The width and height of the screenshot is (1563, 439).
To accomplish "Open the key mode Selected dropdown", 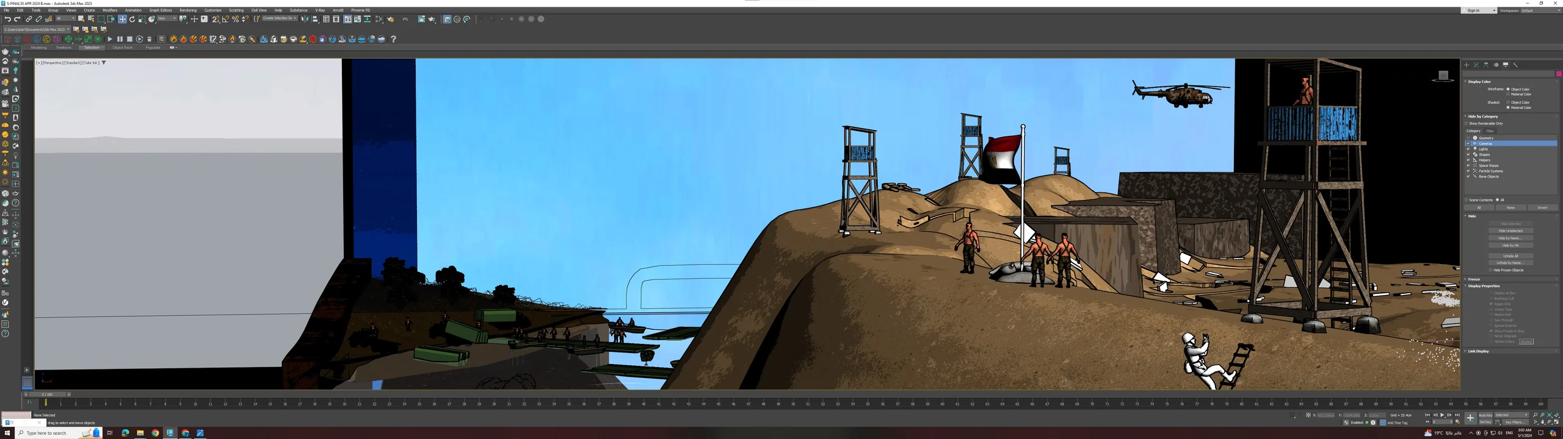I will point(1512,415).
